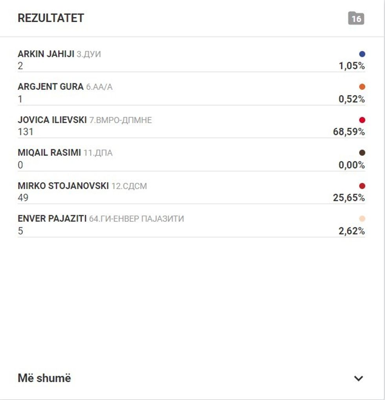Select candidate name Enver Pajaziti
This screenshot has height=400, width=385.
52,219
